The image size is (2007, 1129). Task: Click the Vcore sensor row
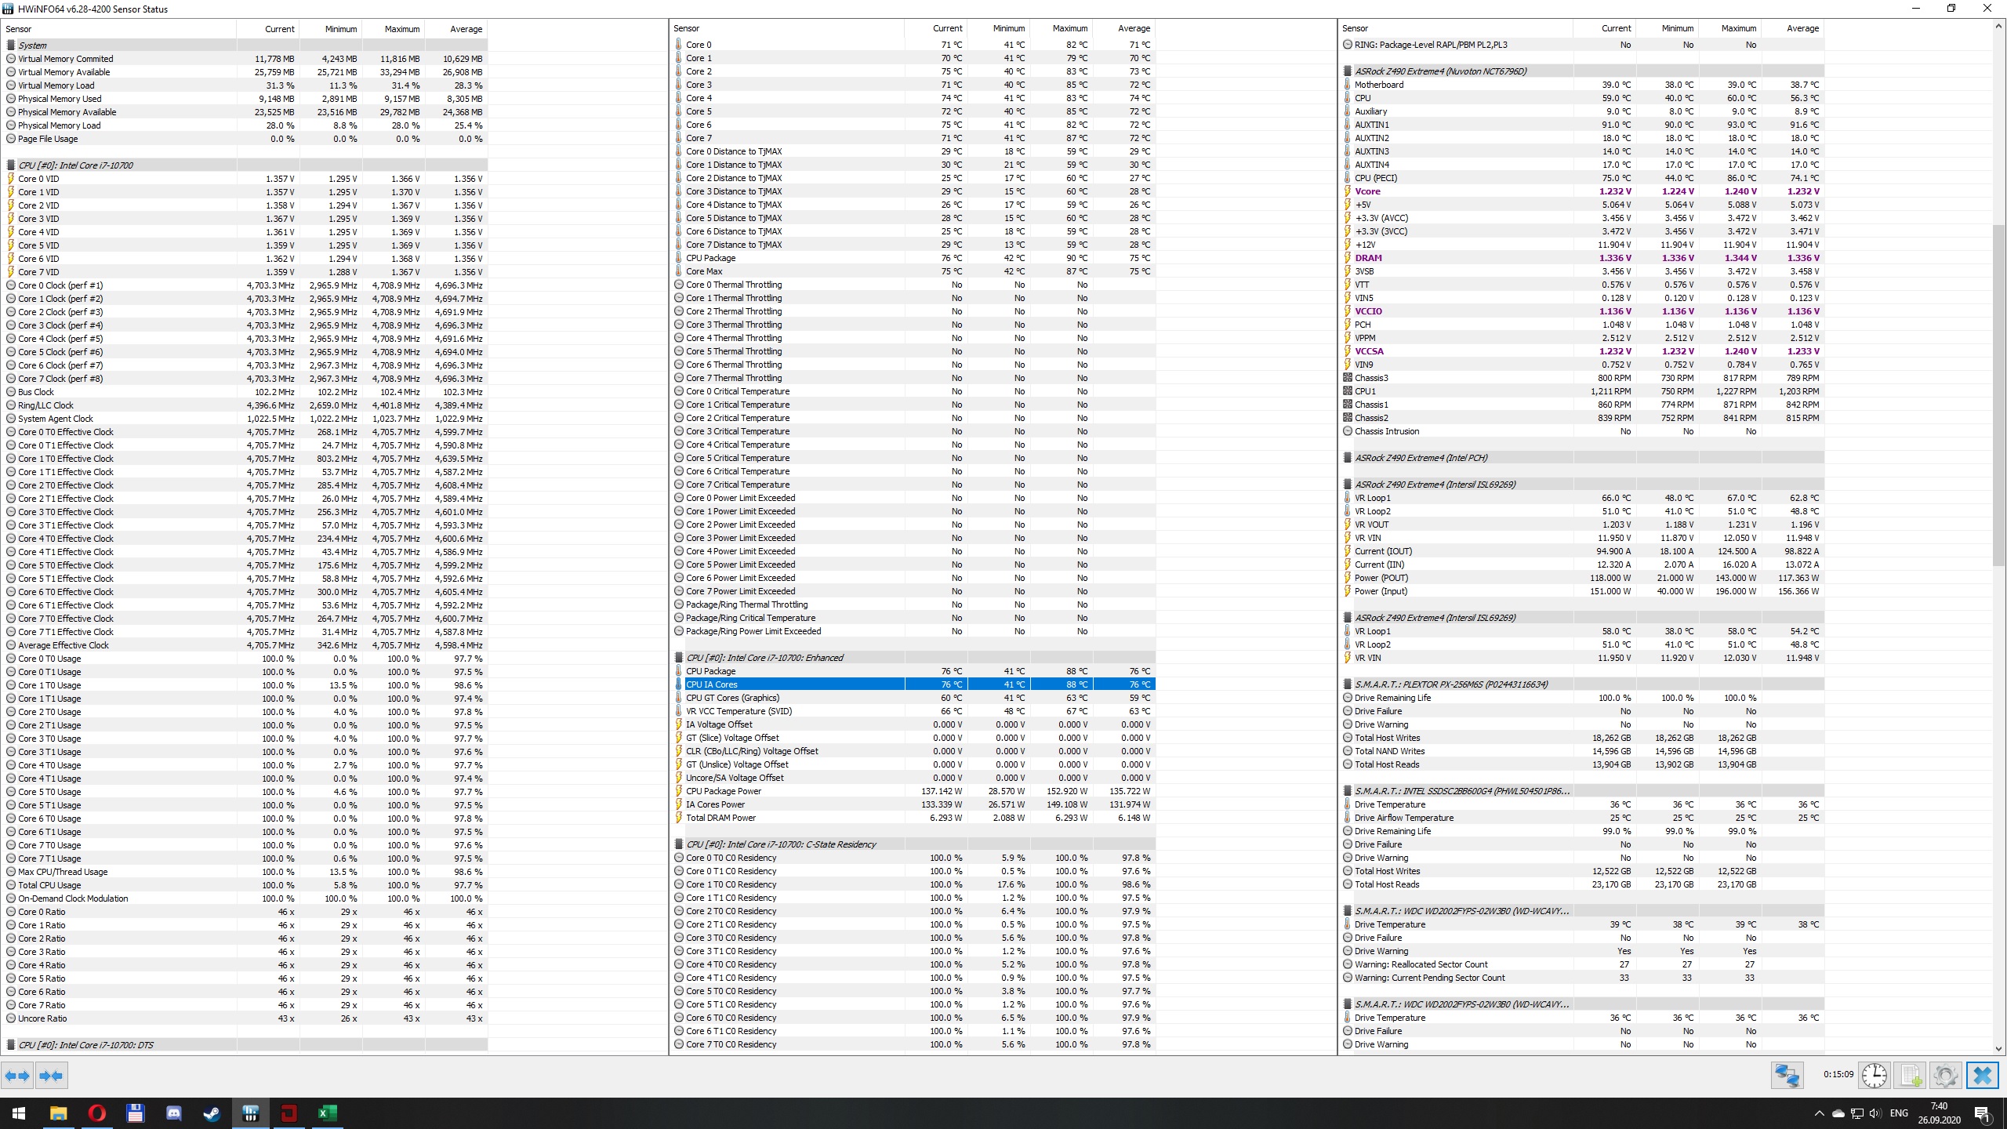pyautogui.click(x=1368, y=191)
